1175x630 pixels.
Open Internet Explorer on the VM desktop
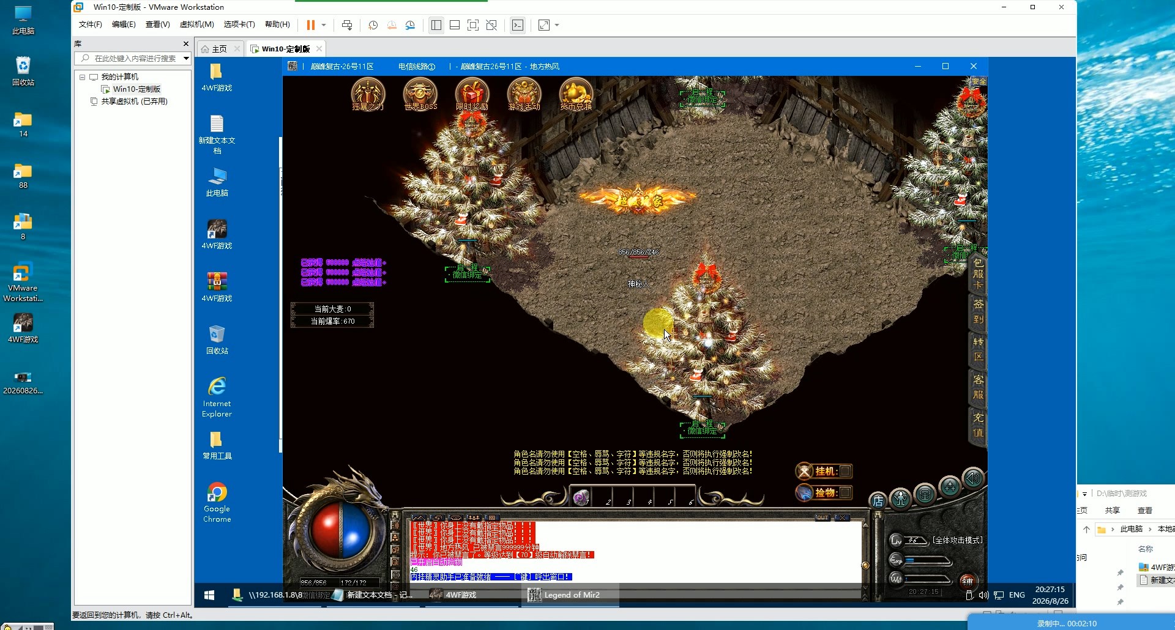click(x=217, y=397)
